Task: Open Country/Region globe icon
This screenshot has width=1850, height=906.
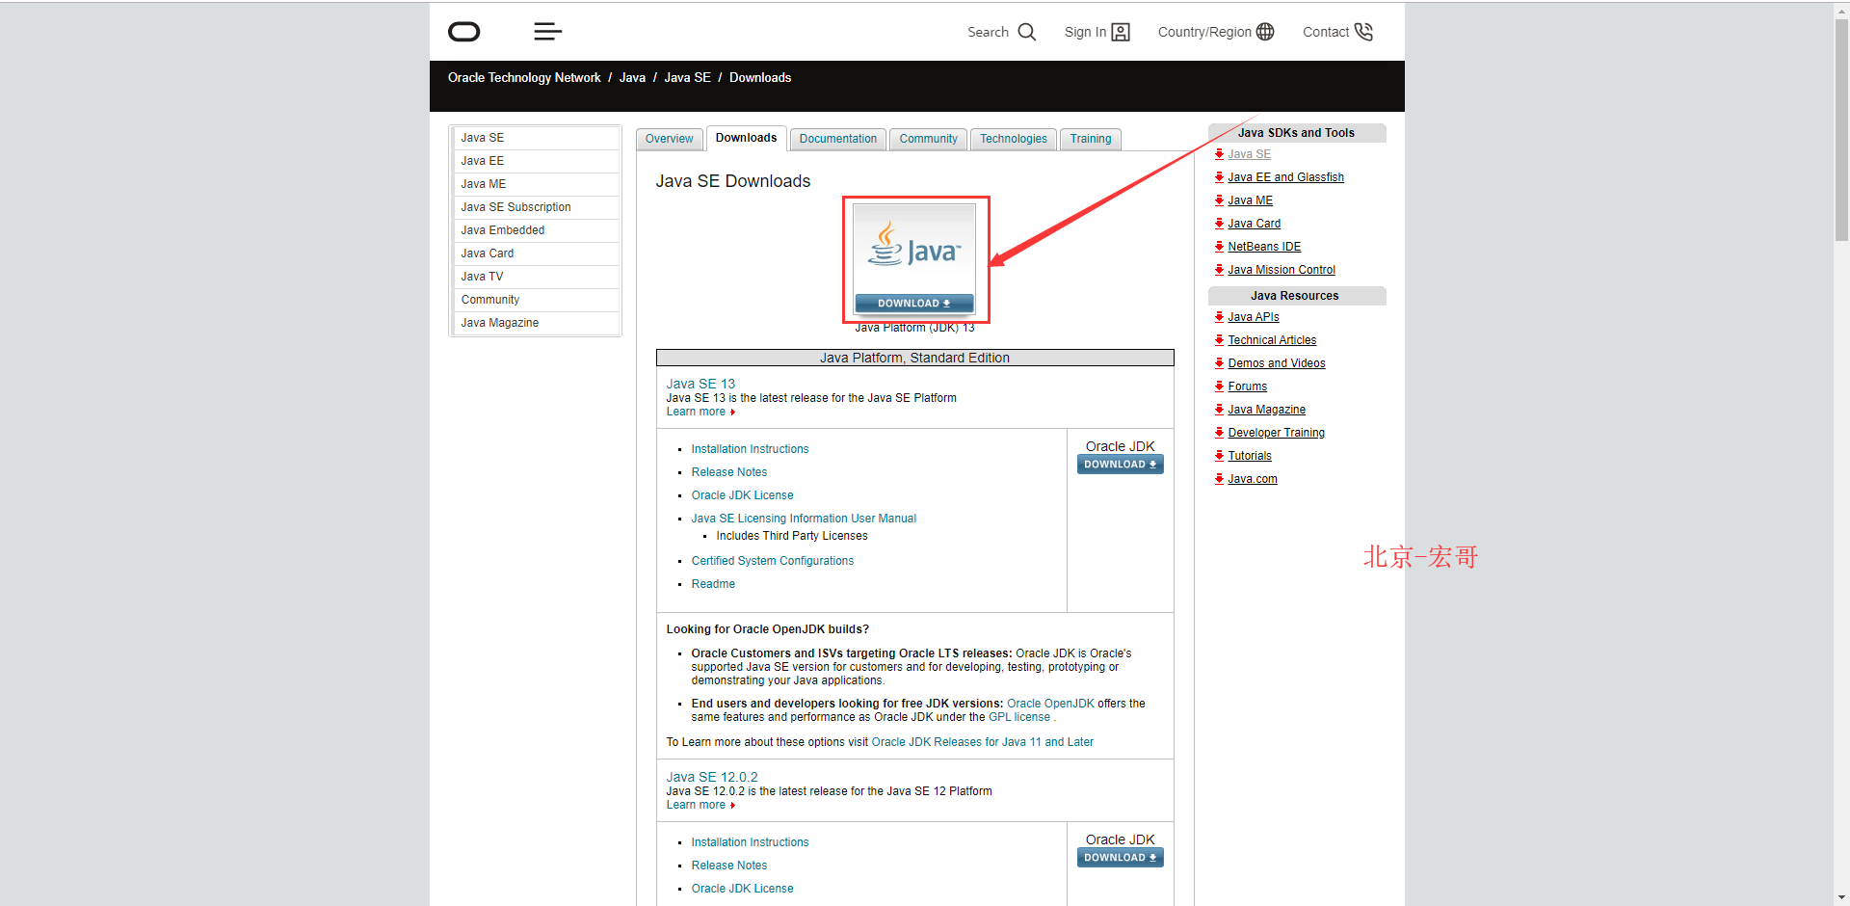Action: coord(1265,32)
